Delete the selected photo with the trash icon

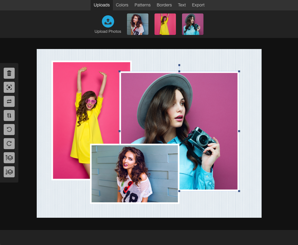point(9,73)
